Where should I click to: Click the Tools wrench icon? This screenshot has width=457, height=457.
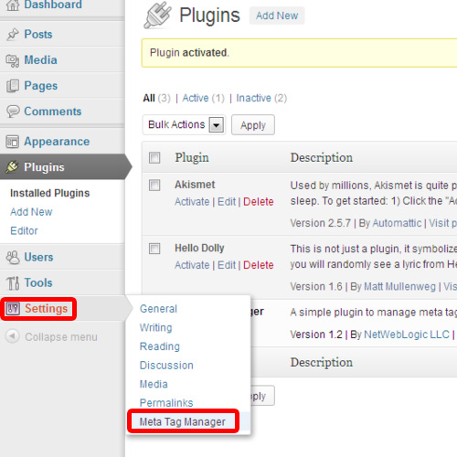click(x=13, y=283)
